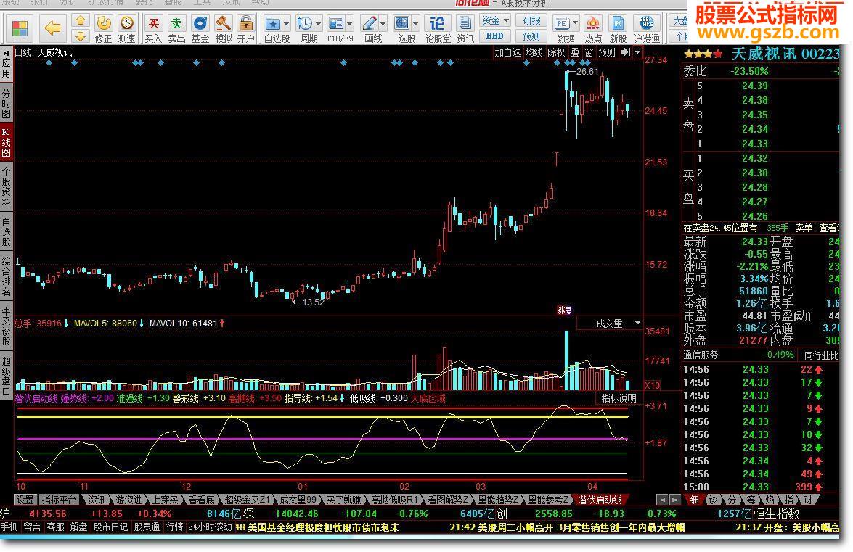Click the colorful home grid icon

click(x=20, y=28)
